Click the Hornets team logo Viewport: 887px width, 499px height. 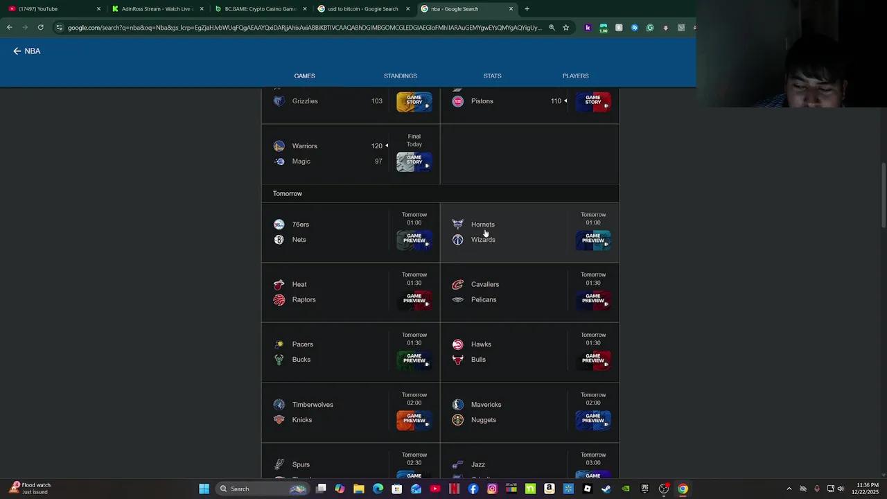tap(457, 225)
